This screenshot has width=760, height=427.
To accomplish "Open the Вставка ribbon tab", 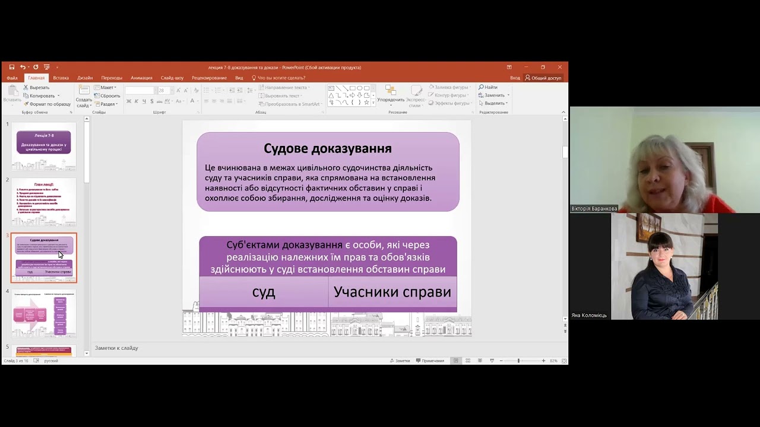I will pyautogui.click(x=61, y=78).
